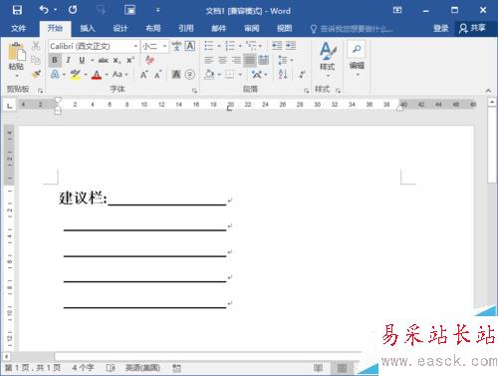Viewport: 498px width, 376px height.
Task: Center the paragraph text
Action: point(222,60)
